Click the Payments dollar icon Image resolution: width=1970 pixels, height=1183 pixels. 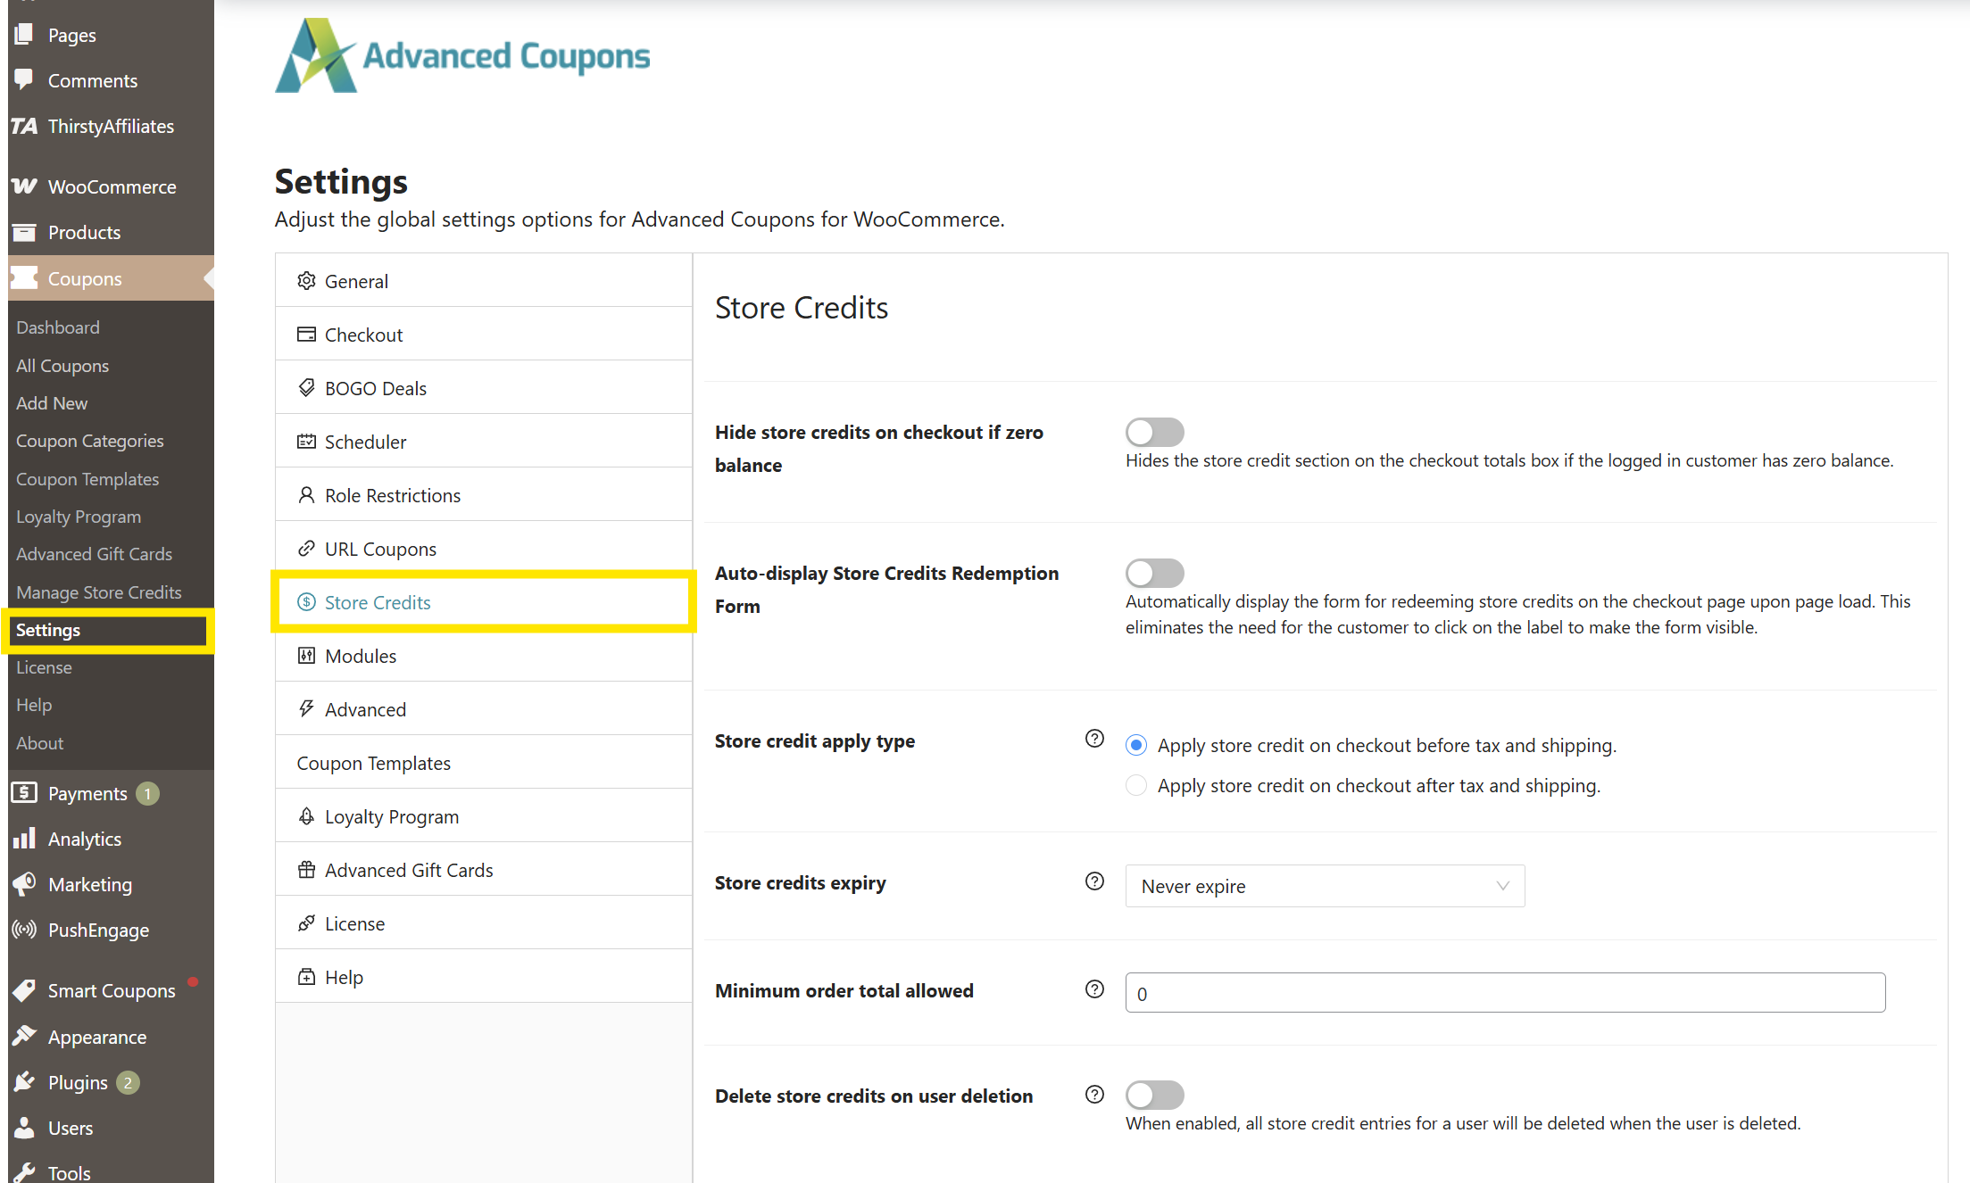click(24, 792)
